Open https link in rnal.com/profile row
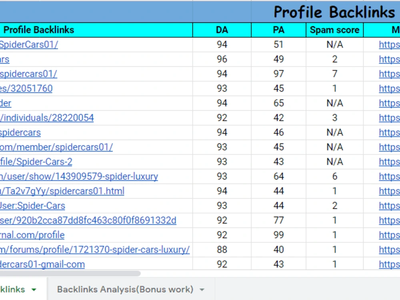The height and width of the screenshot is (300, 400). (x=389, y=235)
